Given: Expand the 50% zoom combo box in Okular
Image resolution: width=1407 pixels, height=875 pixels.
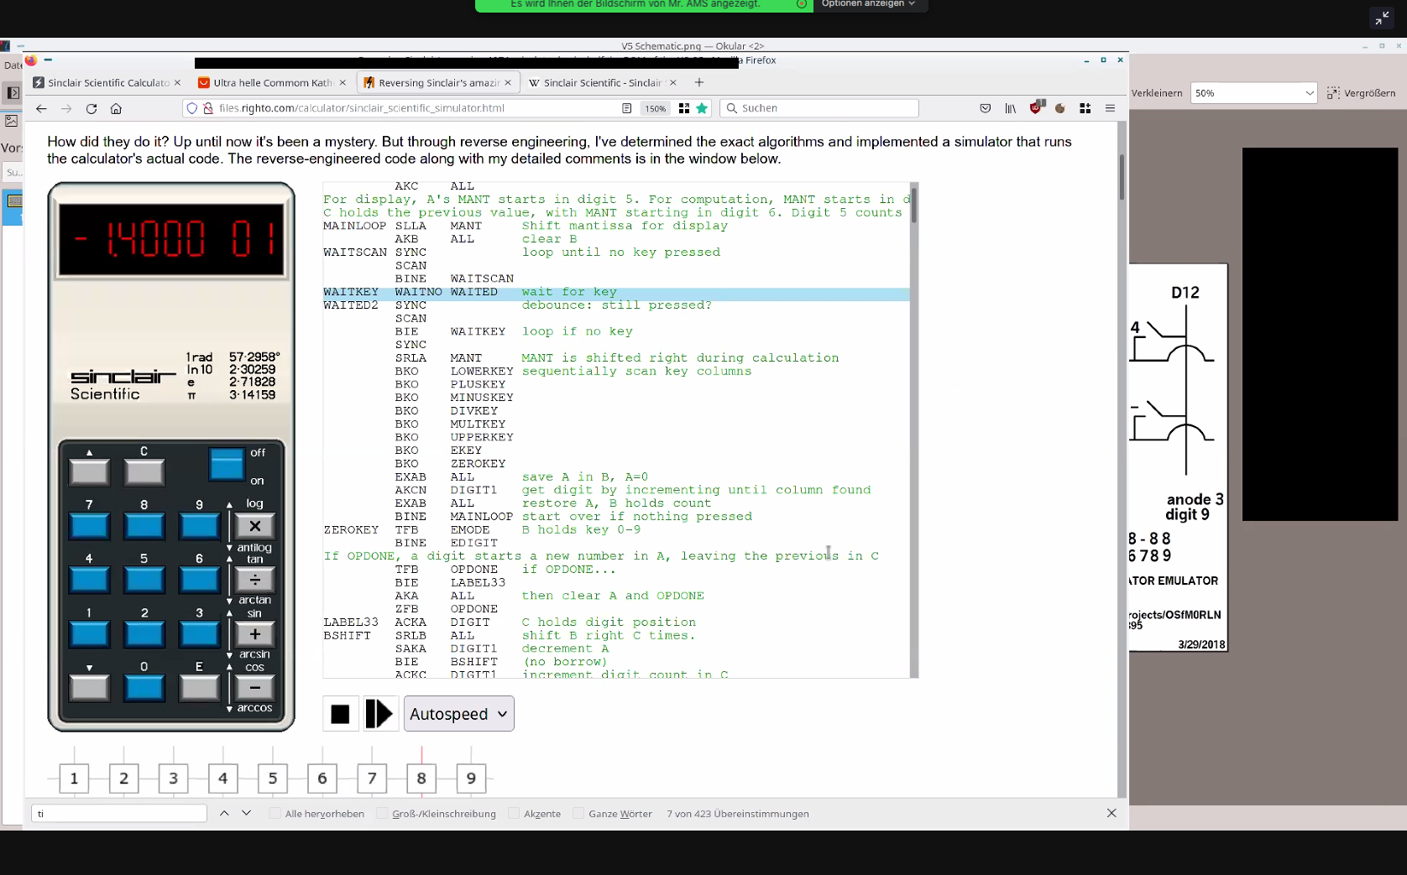Looking at the screenshot, I should point(1309,93).
